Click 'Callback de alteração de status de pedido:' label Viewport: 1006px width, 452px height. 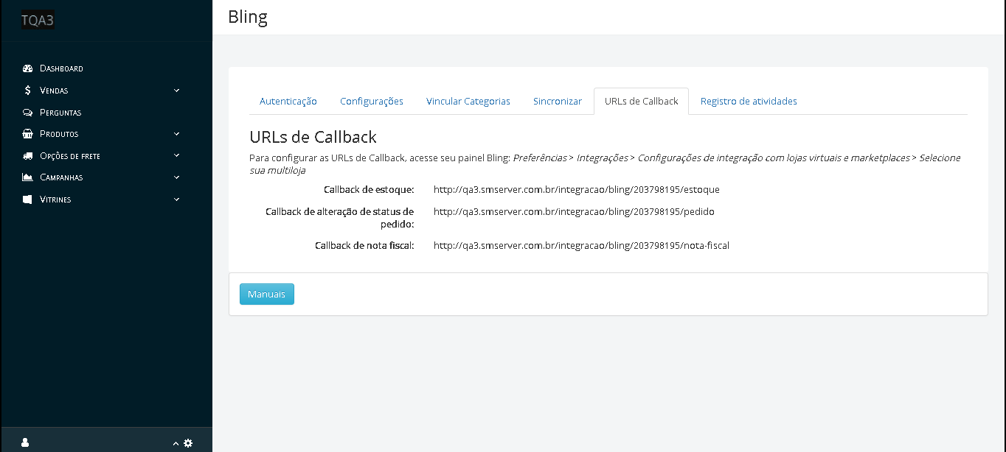(x=339, y=217)
